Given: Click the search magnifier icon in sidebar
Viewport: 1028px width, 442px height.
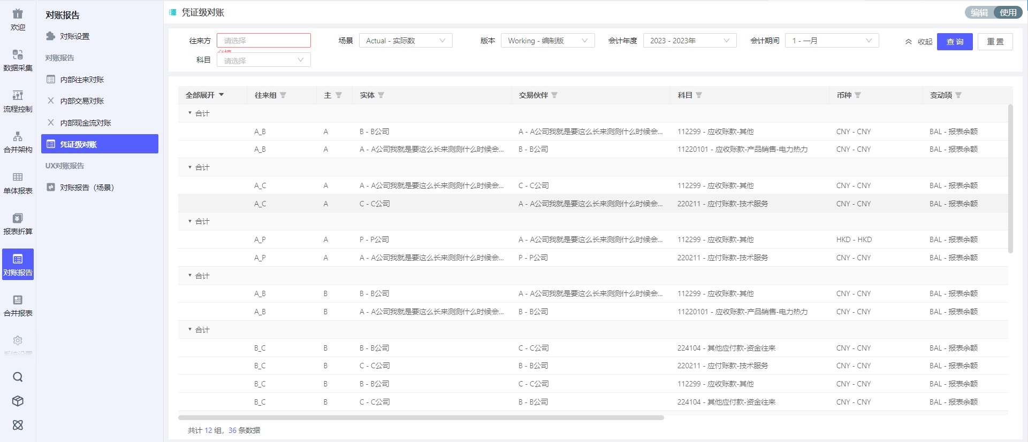Looking at the screenshot, I should pos(18,377).
